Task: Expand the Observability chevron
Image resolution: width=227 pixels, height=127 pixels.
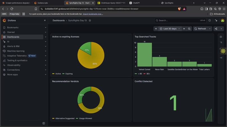Action: coord(46,65)
